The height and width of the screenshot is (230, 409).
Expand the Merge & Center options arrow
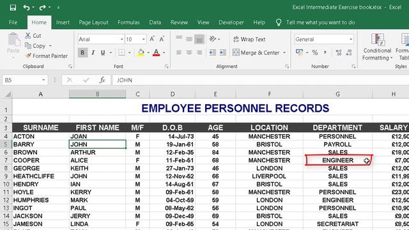(284, 52)
